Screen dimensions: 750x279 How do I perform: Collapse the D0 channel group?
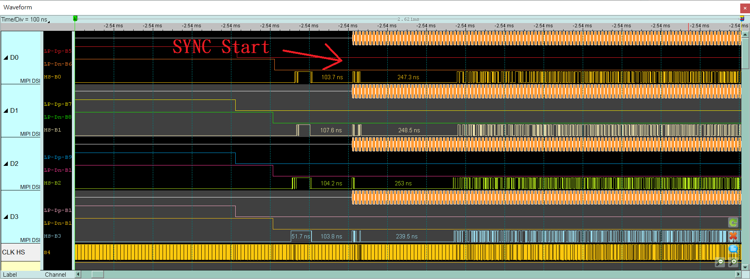coord(6,58)
